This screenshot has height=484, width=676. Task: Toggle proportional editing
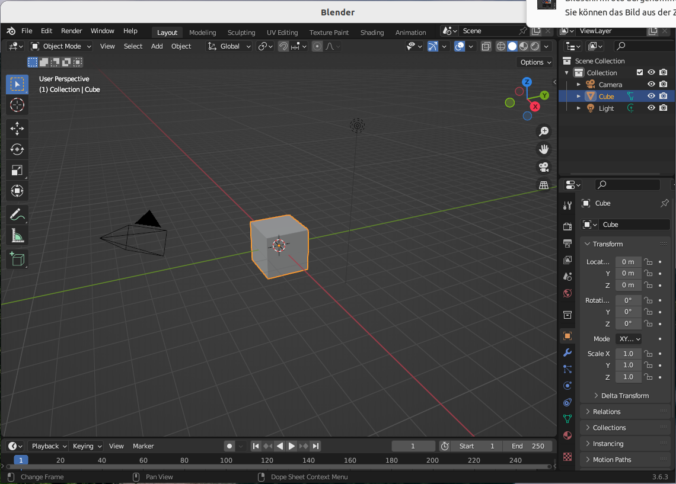coord(317,46)
